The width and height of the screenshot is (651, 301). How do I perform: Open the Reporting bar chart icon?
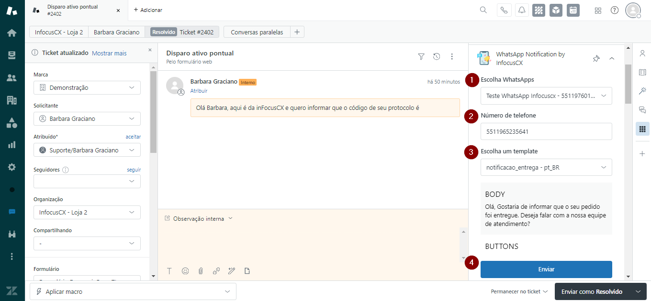12,145
